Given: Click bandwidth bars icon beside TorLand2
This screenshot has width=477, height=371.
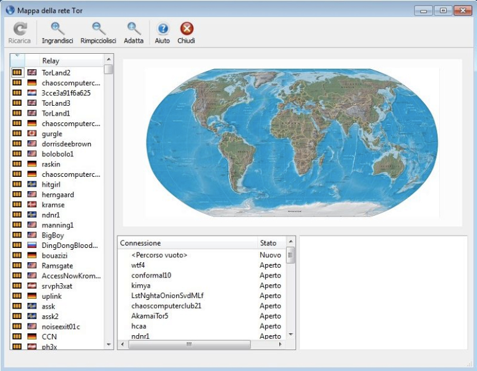Looking at the screenshot, I should coord(17,72).
